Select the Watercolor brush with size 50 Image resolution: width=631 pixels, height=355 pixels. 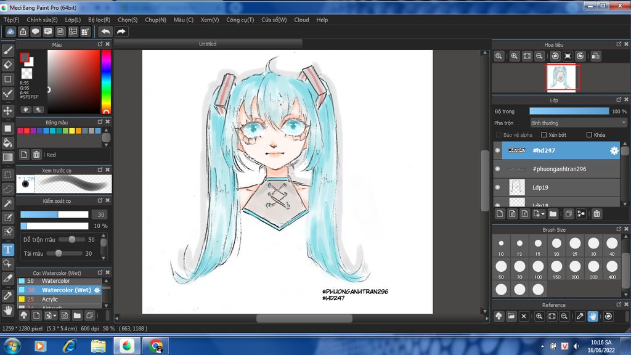pos(59,281)
